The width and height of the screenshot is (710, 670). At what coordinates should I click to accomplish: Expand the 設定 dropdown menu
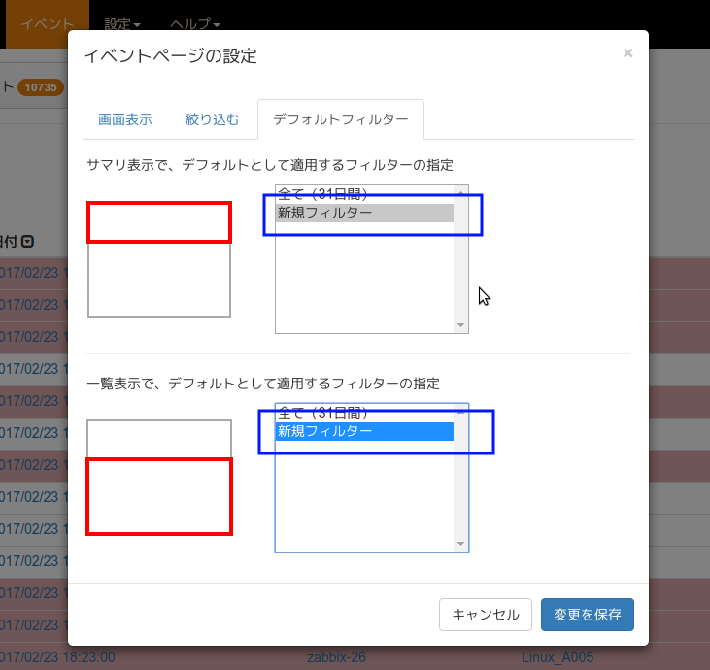click(x=122, y=23)
